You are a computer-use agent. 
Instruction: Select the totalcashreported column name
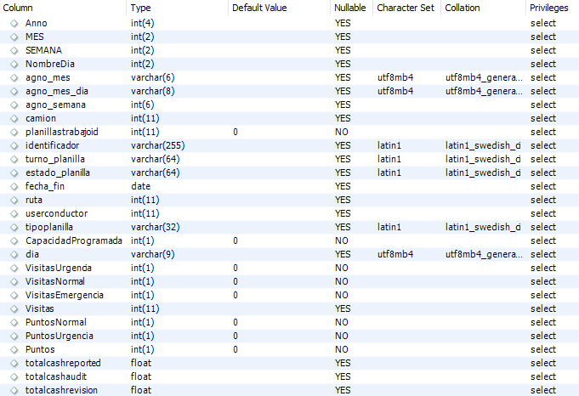(x=63, y=363)
